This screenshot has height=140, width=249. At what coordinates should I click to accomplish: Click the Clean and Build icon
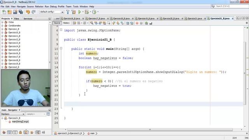click(x=74, y=12)
